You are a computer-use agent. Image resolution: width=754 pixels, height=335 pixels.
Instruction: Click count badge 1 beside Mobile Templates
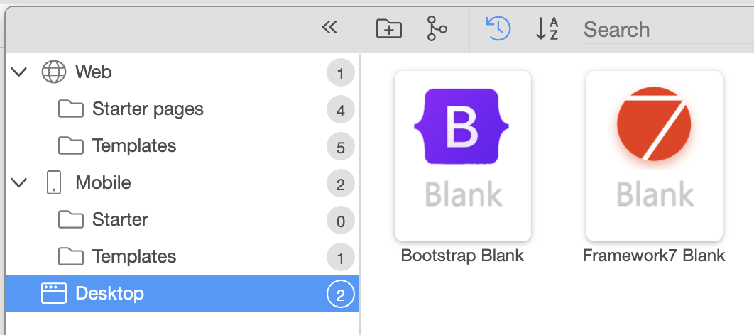click(x=341, y=258)
